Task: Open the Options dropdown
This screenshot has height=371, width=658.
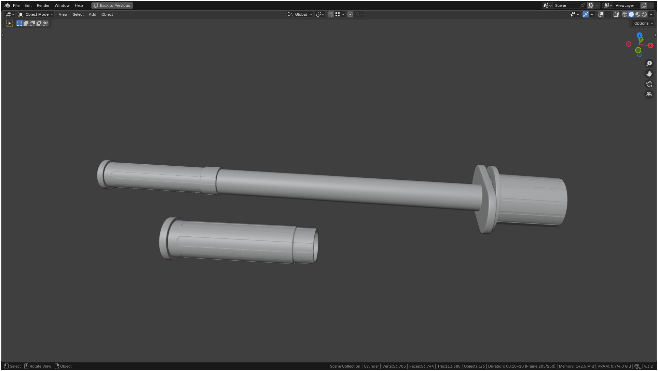Action: (x=643, y=23)
